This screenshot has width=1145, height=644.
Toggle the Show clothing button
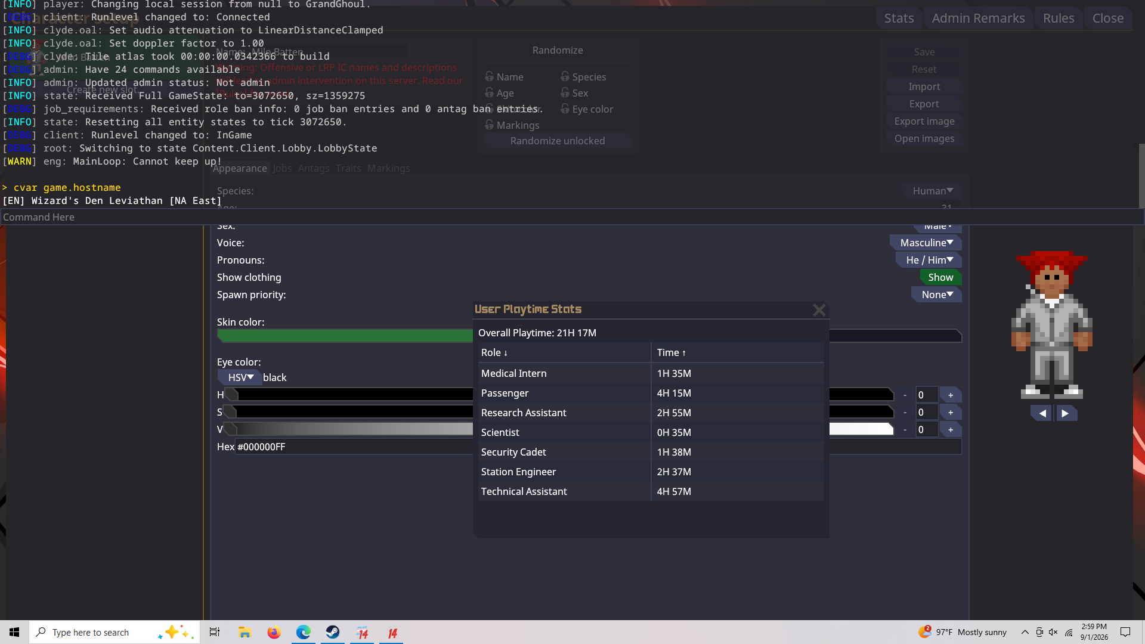[940, 277]
